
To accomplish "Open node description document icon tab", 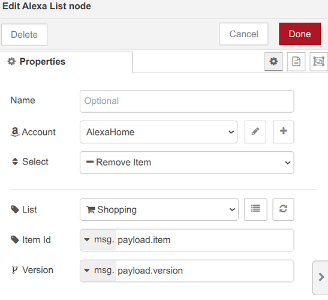I will [x=296, y=62].
